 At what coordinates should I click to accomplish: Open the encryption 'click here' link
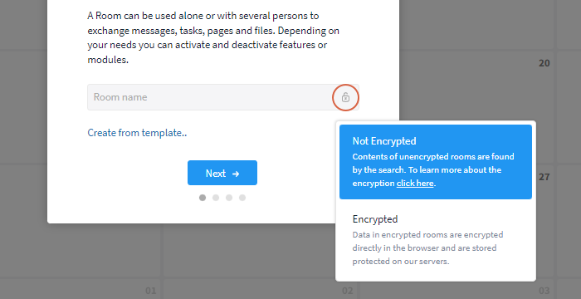click(x=415, y=184)
